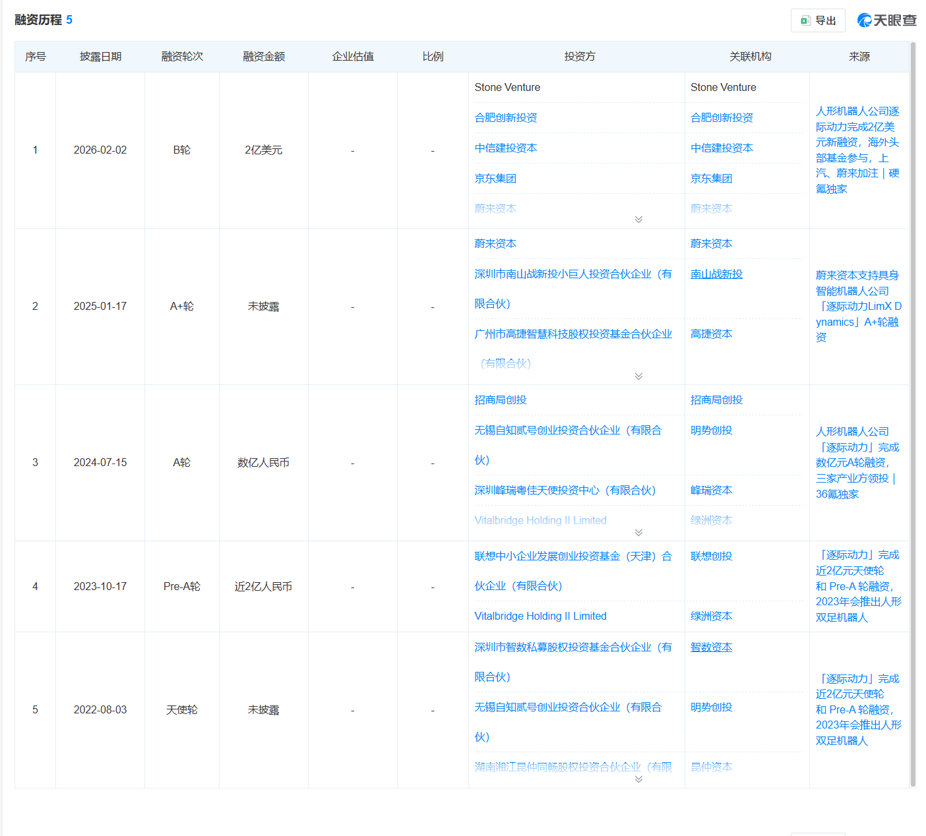Open the 数亿元A轮融资 source article
The image size is (926, 836).
point(857,462)
